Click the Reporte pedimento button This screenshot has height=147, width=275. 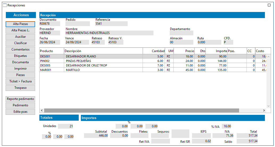click(20, 99)
